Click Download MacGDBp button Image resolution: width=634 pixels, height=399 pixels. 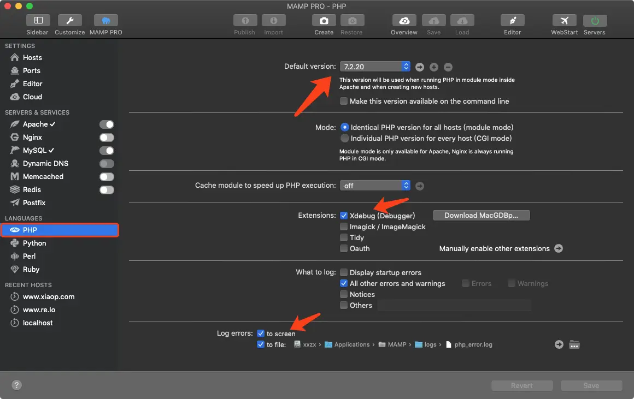[x=481, y=215]
